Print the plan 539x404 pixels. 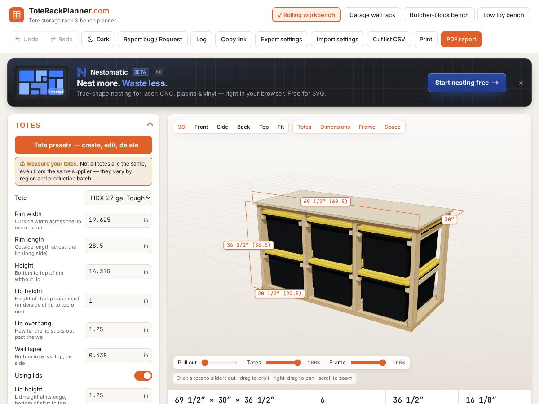pos(426,39)
